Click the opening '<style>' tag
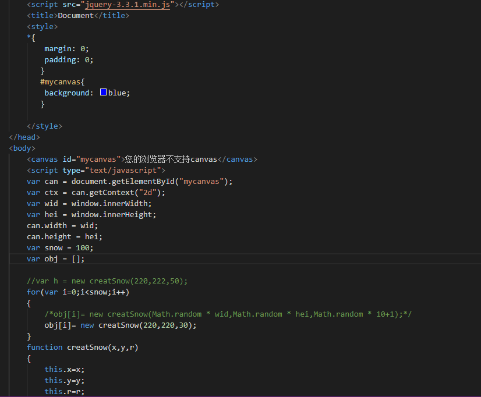The image size is (481, 397). (43, 27)
